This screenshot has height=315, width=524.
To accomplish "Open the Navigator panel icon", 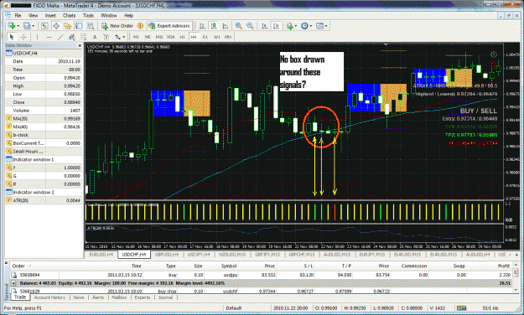I will click(x=68, y=26).
